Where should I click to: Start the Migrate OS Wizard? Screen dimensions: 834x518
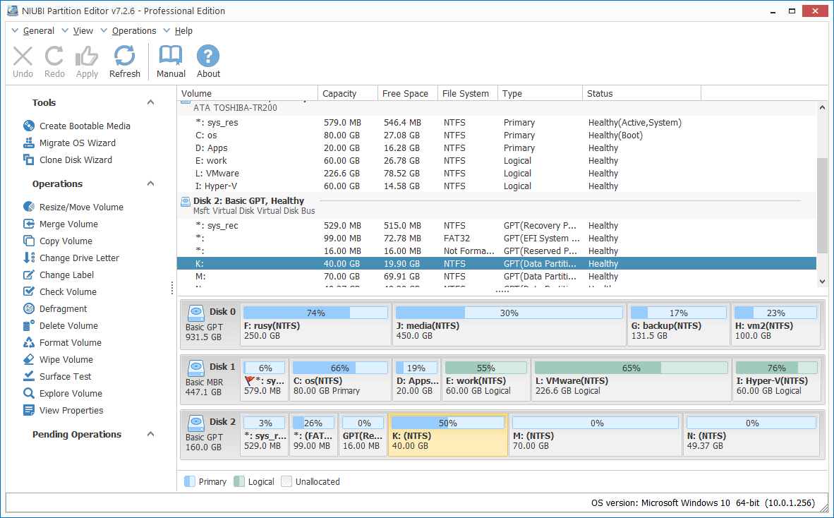[77, 143]
